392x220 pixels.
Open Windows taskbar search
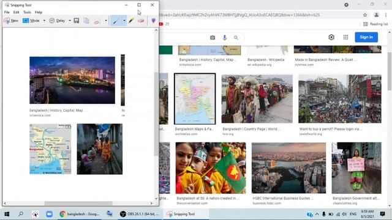click(21, 214)
